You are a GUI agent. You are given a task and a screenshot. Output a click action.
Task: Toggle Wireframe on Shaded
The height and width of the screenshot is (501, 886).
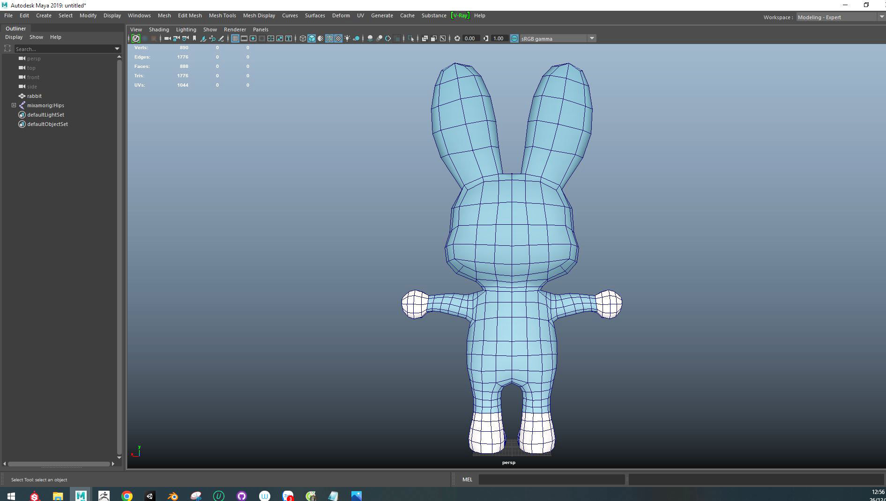[329, 38]
